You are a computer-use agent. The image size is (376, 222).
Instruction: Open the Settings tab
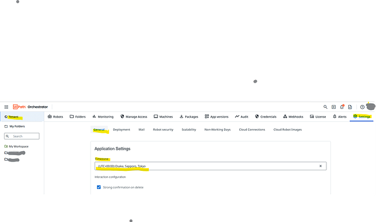point(362,116)
